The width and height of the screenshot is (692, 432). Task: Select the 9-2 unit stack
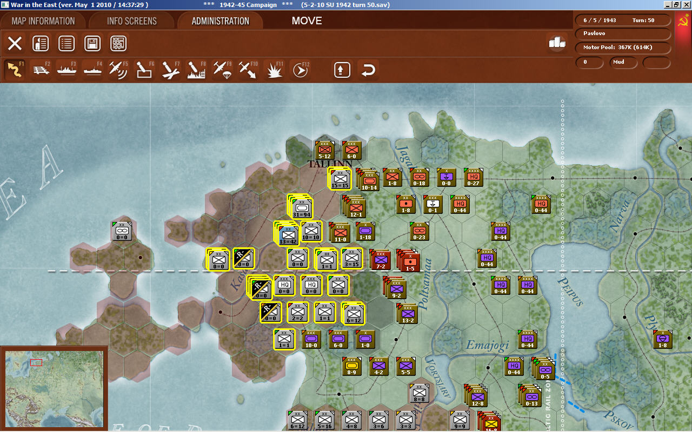click(x=395, y=288)
